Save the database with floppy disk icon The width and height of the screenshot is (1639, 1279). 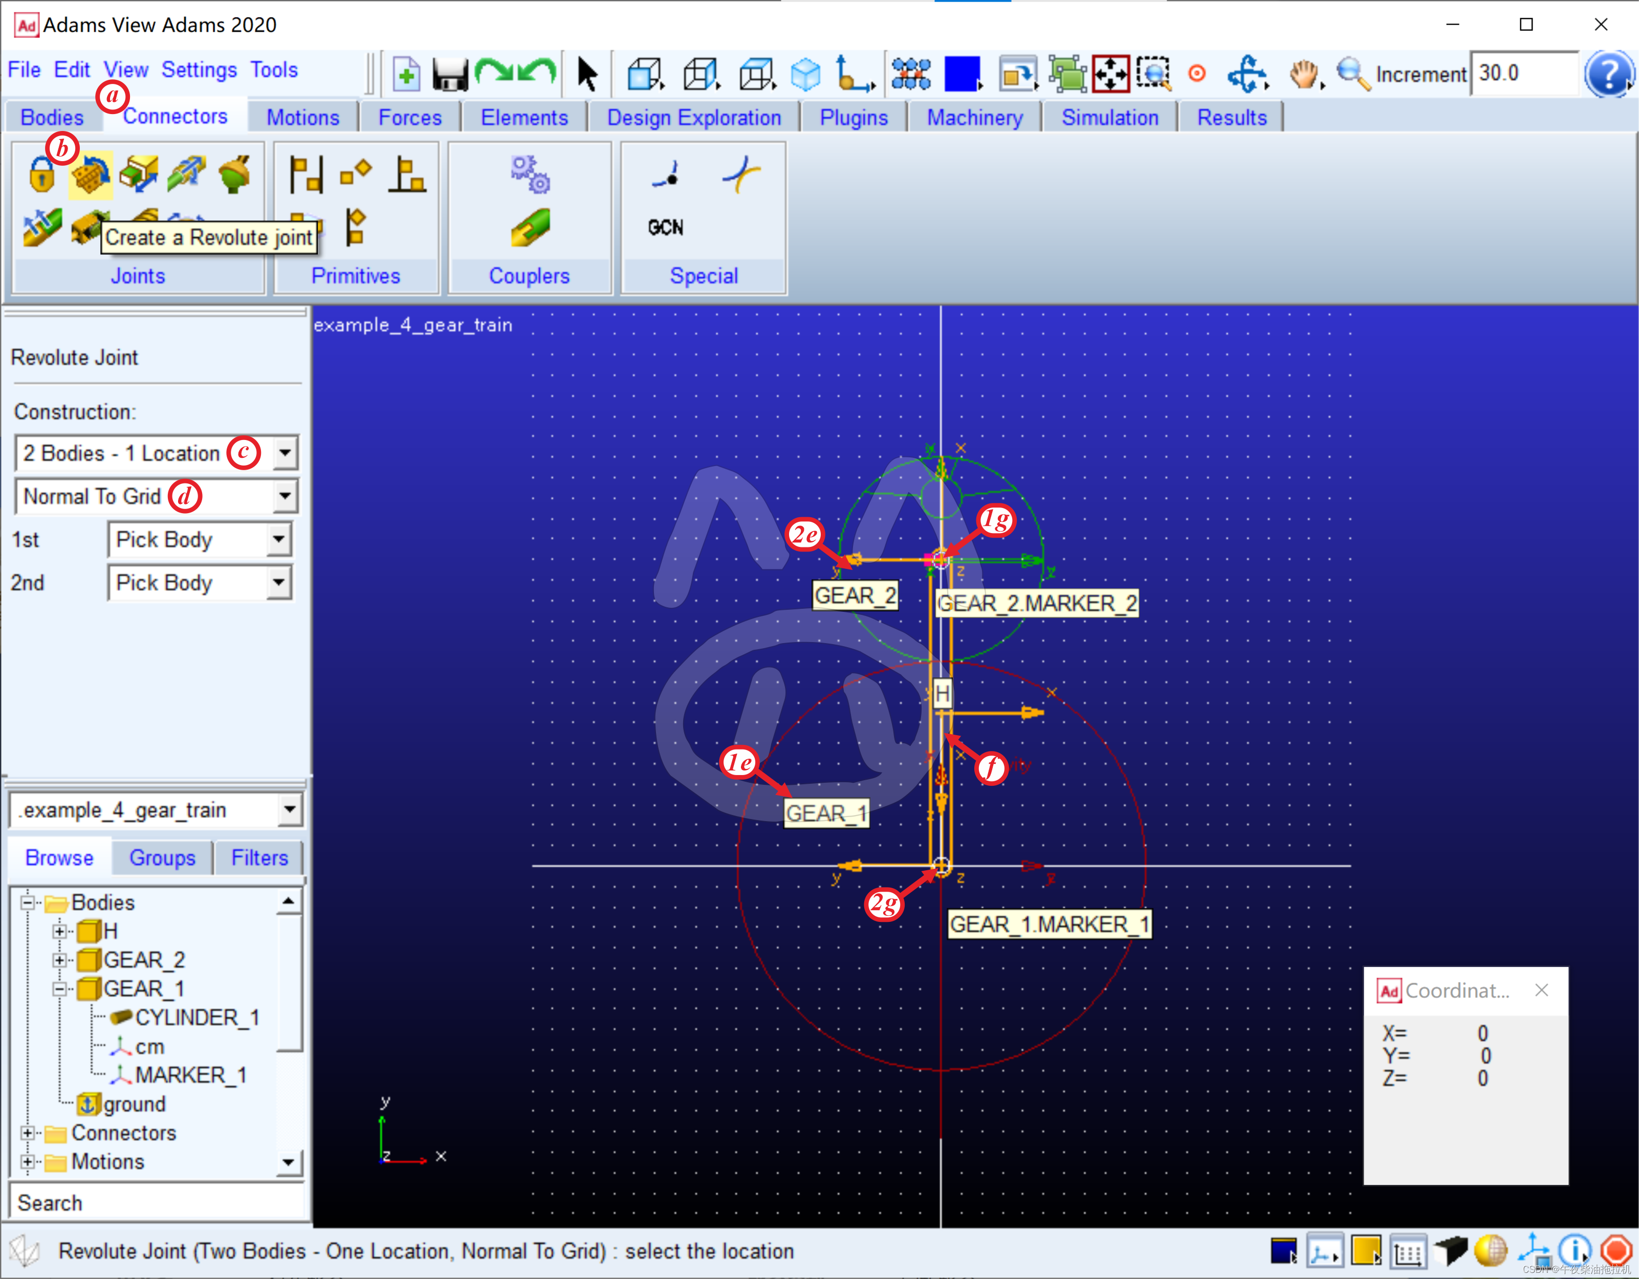(450, 74)
